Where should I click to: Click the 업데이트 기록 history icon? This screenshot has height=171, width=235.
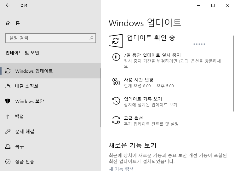pyautogui.click(x=116, y=101)
